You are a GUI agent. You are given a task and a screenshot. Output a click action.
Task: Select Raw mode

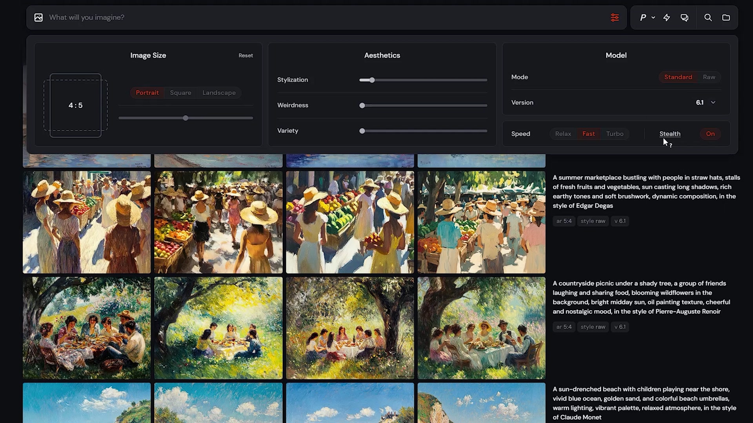tap(709, 77)
